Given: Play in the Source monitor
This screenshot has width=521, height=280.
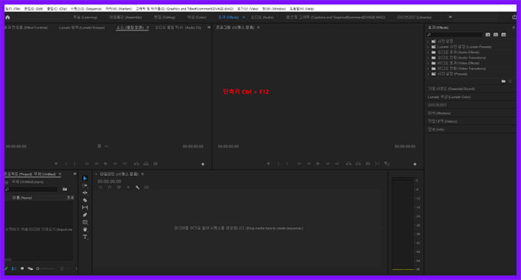Looking at the screenshot, I should (x=106, y=164).
